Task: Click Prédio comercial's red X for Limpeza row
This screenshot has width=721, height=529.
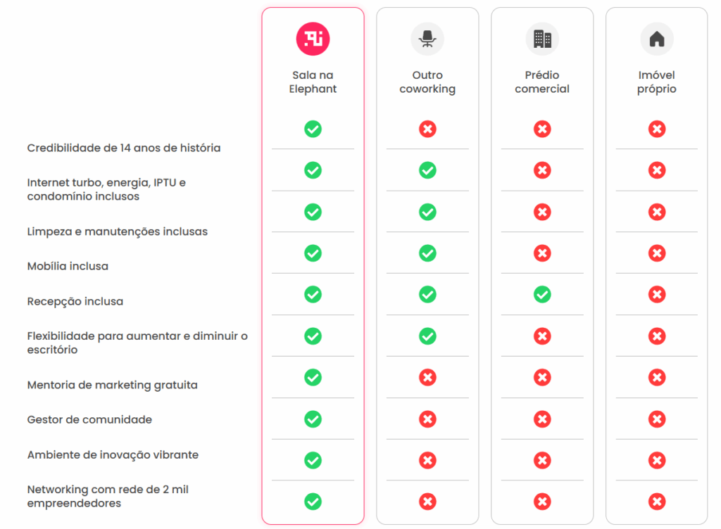Action: pos(542,212)
